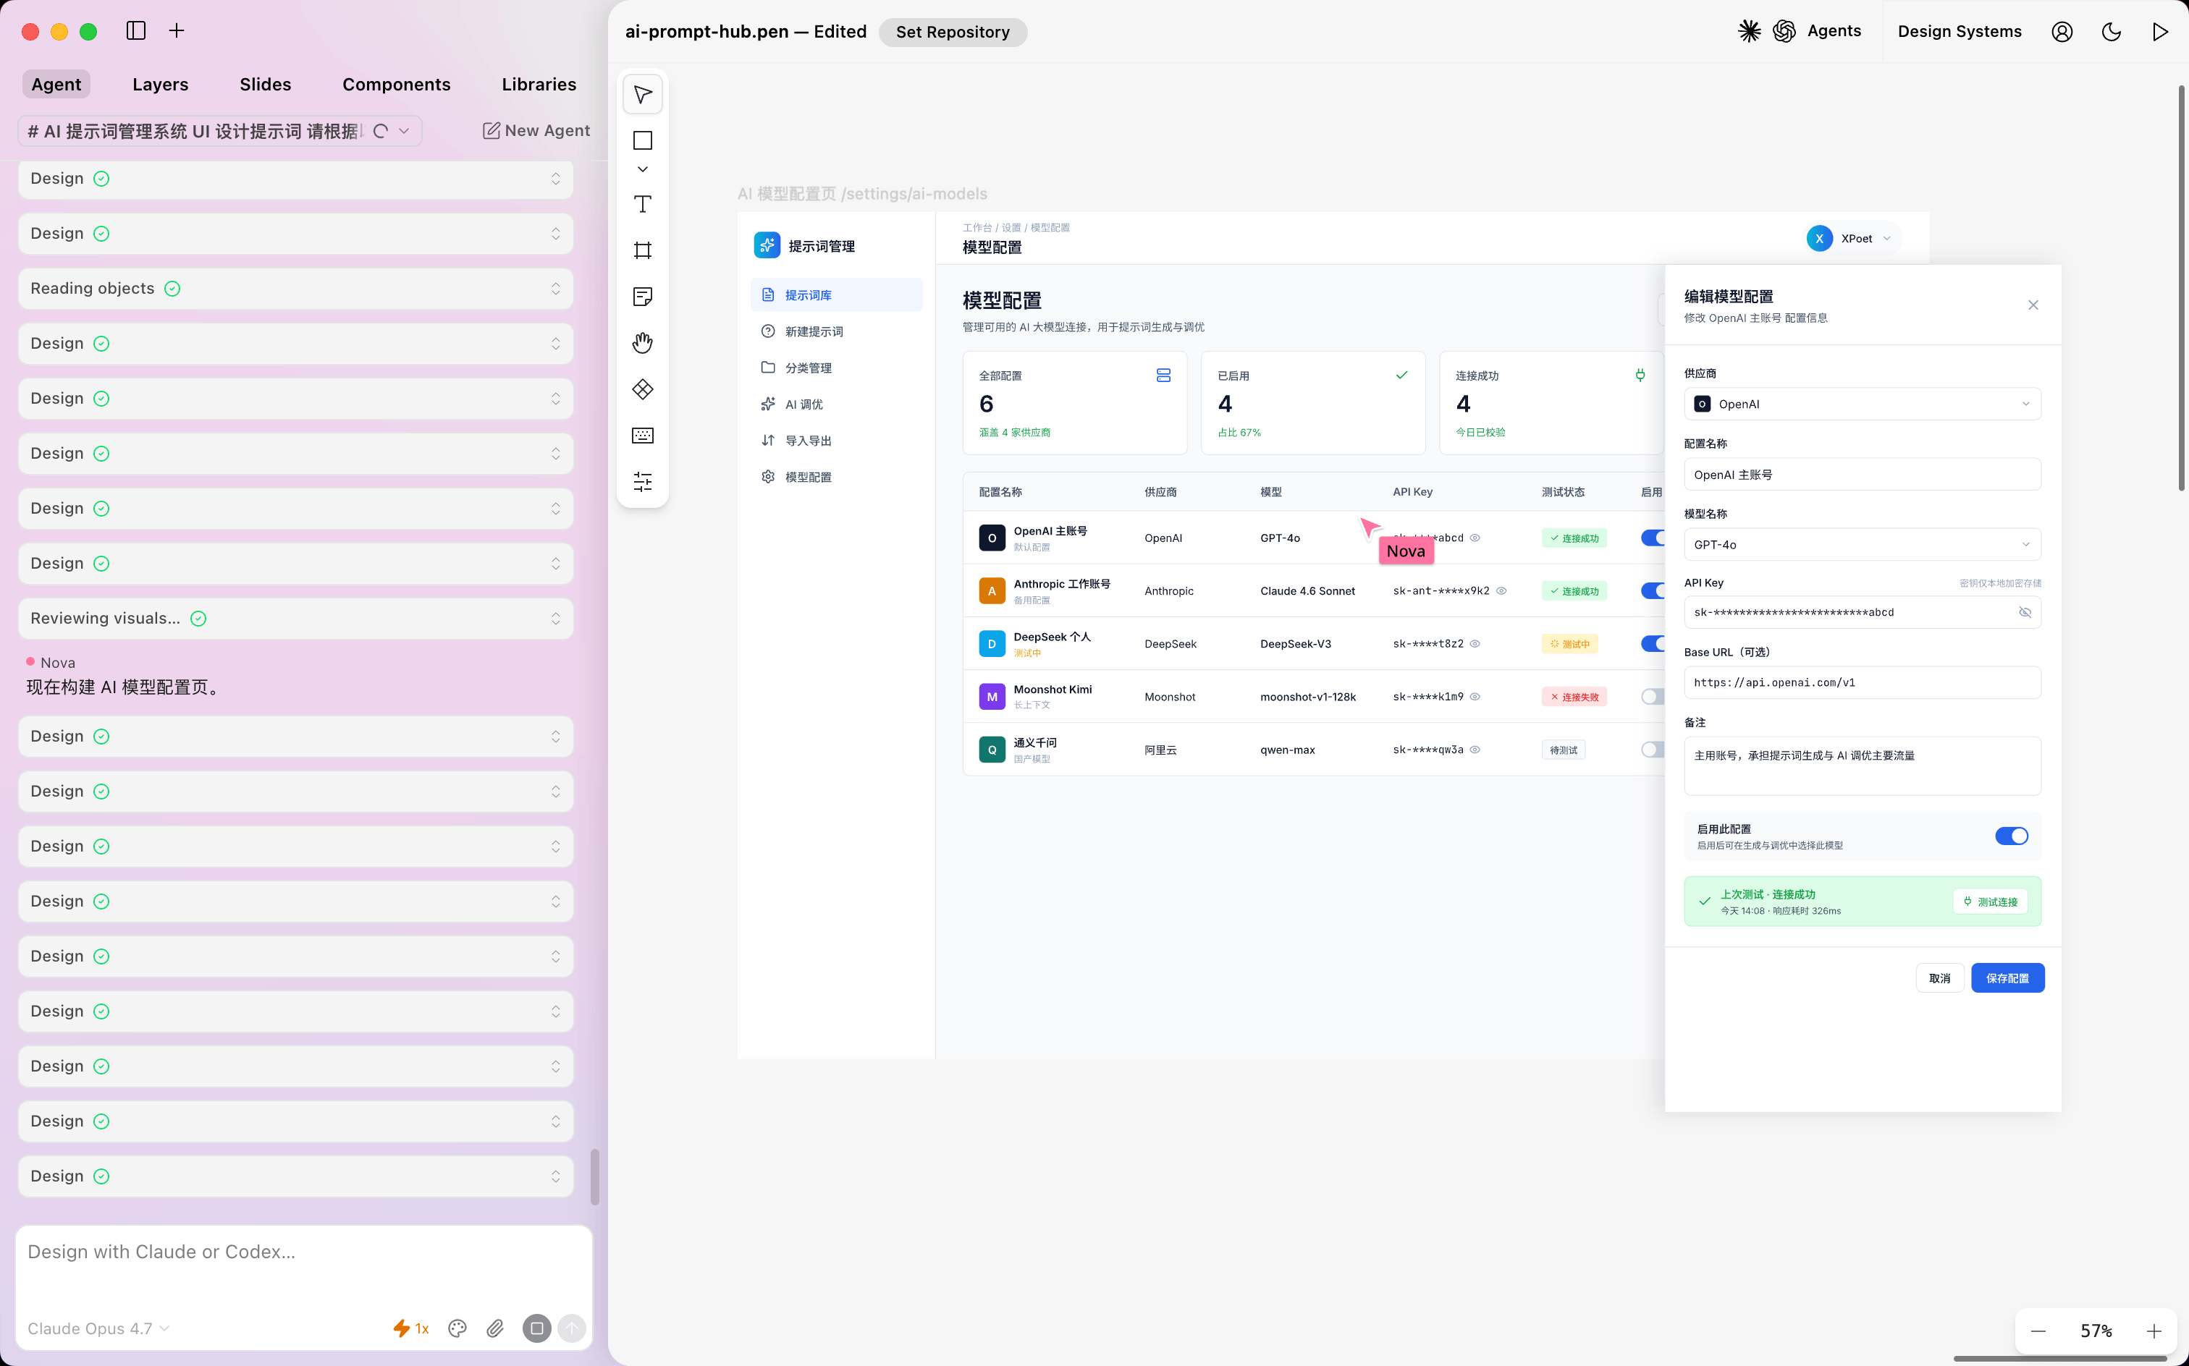Attach a file with paperclip icon
Image resolution: width=2189 pixels, height=1366 pixels.
point(495,1328)
